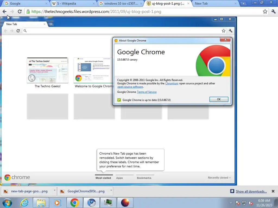Click the reload icon inside the pictured Chrome window
The image size is (278, 208).
click(18, 31)
